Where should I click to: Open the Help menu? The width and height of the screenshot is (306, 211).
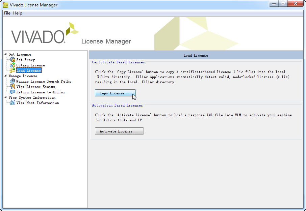[x=18, y=13]
